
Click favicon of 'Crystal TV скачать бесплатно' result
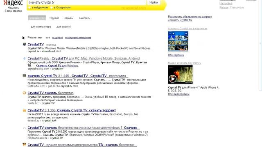(x=25, y=93)
